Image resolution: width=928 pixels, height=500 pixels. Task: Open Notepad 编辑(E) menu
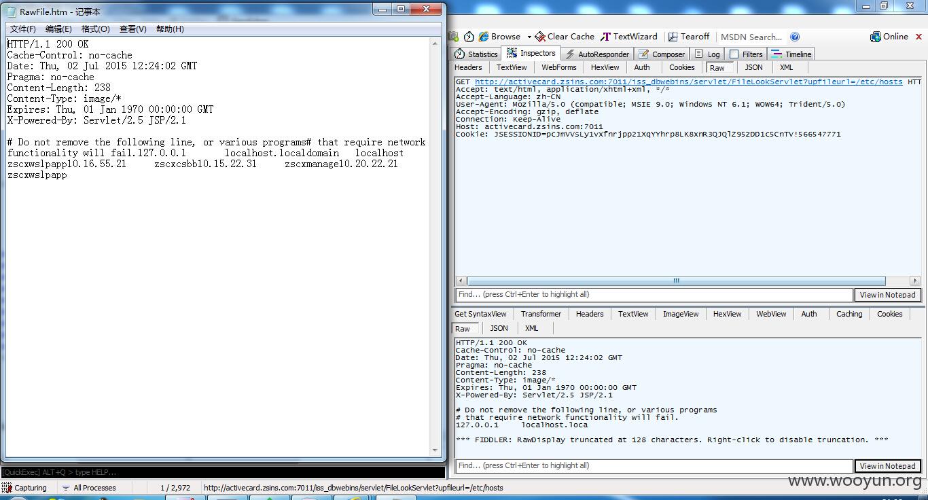tap(58, 29)
